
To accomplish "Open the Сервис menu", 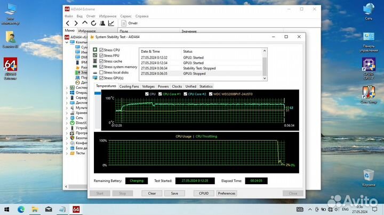I will 126,16.
